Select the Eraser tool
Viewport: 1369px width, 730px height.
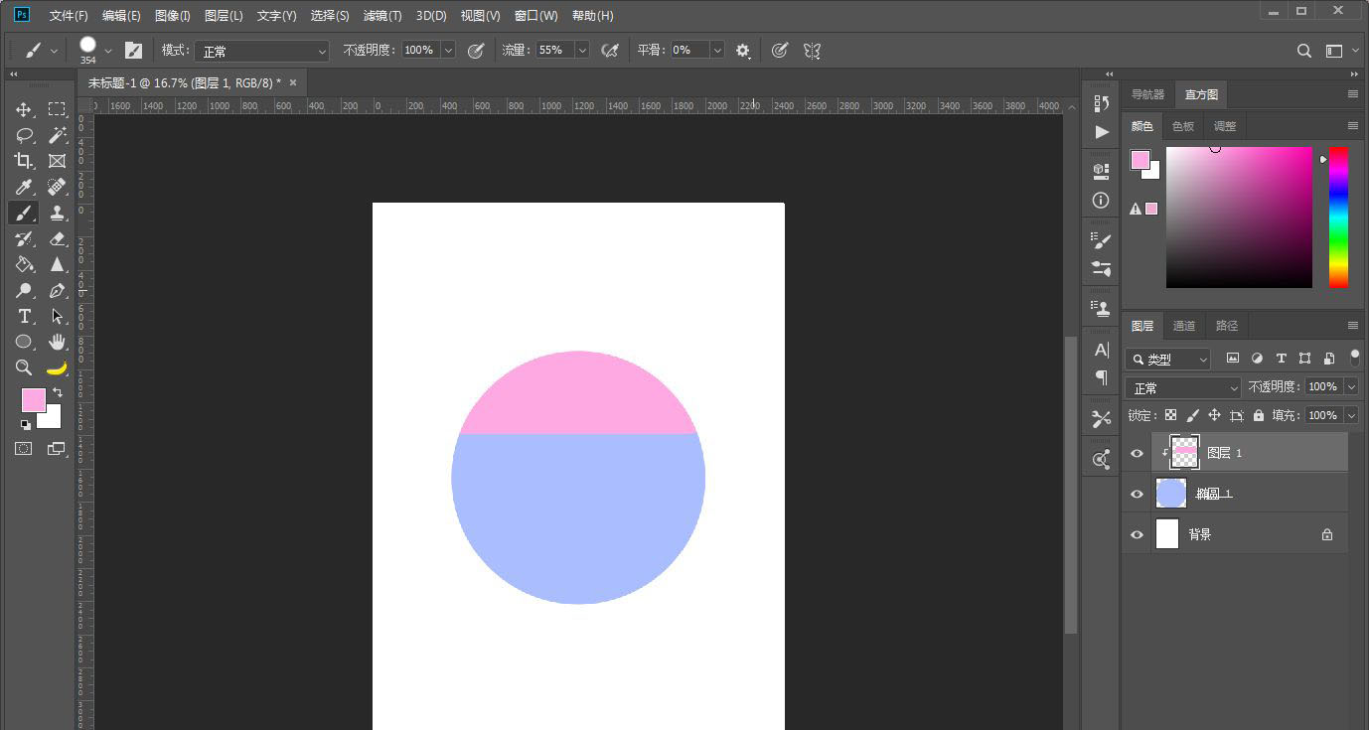point(57,238)
